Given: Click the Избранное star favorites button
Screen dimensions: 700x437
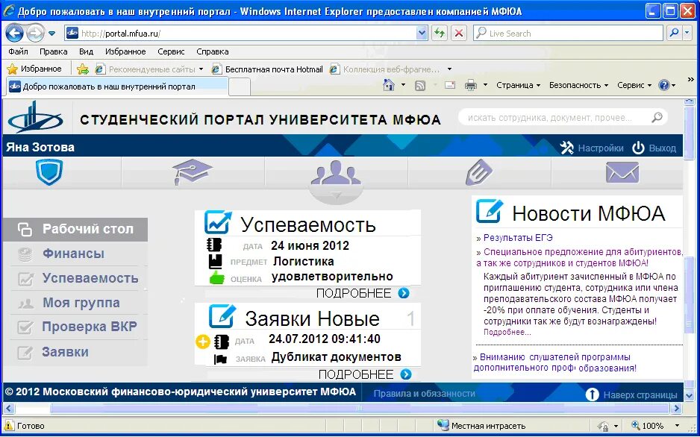Looking at the screenshot, I should point(34,69).
